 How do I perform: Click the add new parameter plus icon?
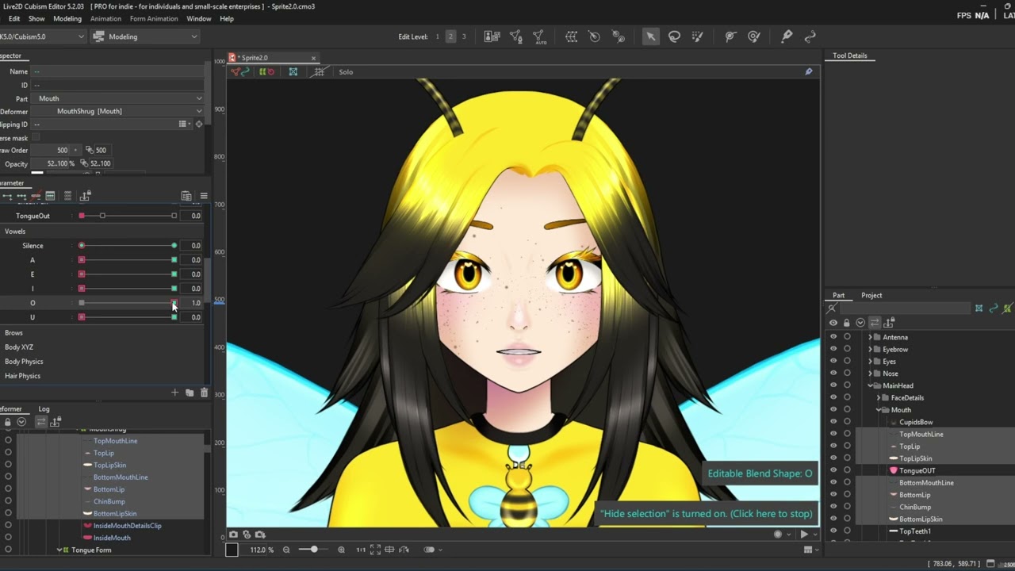coord(174,393)
